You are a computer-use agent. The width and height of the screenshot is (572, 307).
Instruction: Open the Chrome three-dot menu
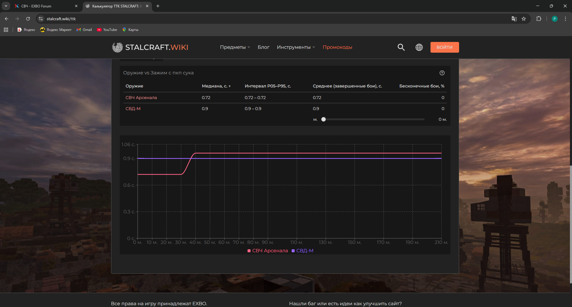[565, 19]
